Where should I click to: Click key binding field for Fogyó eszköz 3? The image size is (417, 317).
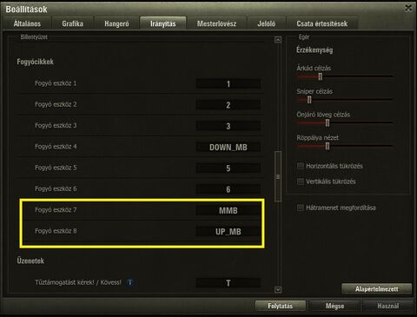(228, 126)
